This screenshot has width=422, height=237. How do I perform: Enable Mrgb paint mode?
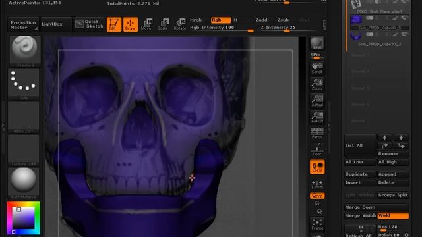(x=196, y=20)
